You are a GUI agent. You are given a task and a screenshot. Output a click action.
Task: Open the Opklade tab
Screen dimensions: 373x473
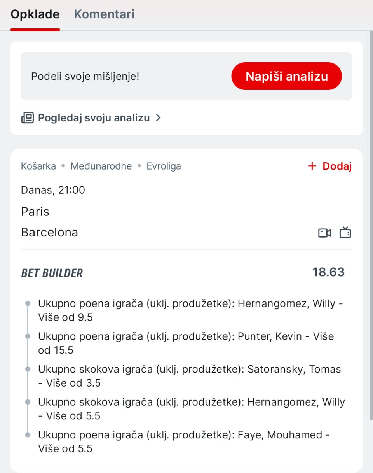point(35,14)
